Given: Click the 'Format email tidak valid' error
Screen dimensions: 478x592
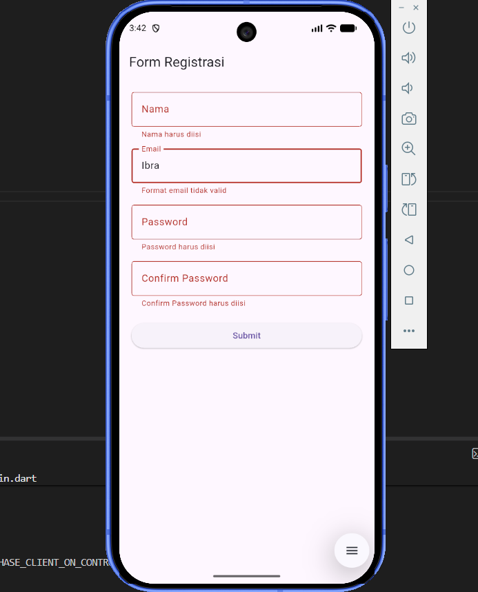Looking at the screenshot, I should pos(183,190).
